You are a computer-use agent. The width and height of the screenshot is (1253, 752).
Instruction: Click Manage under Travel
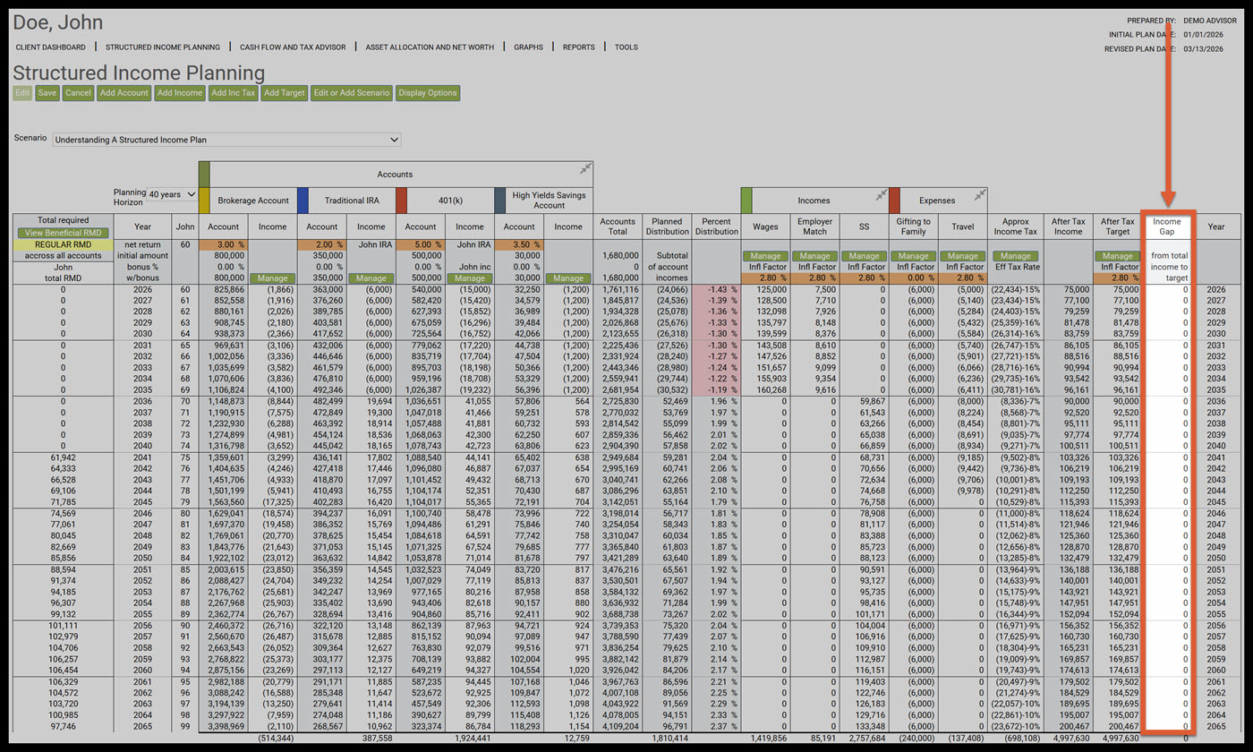pos(963,256)
